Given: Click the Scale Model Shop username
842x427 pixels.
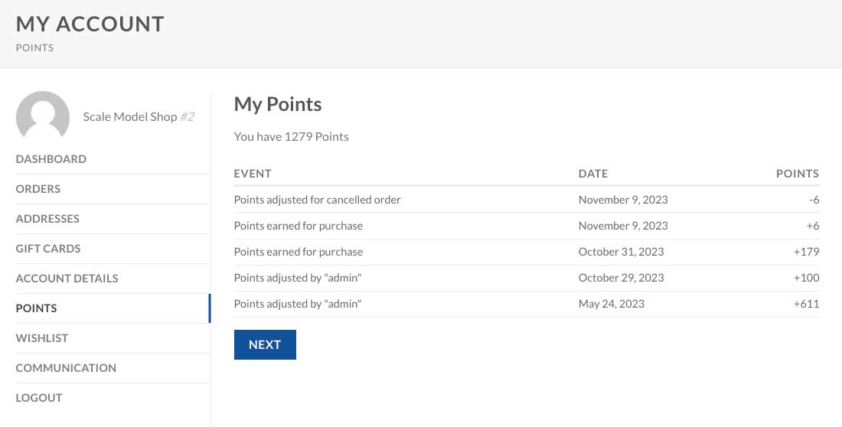Looking at the screenshot, I should 130,117.
